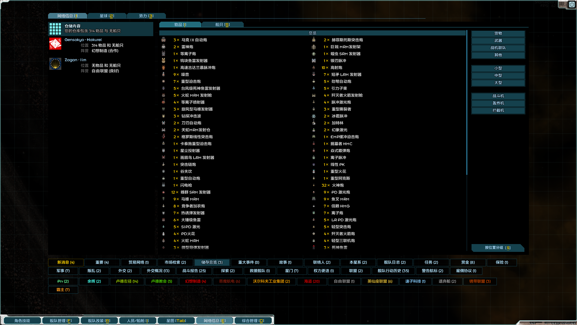Toggle the 武器 category filter

click(498, 41)
